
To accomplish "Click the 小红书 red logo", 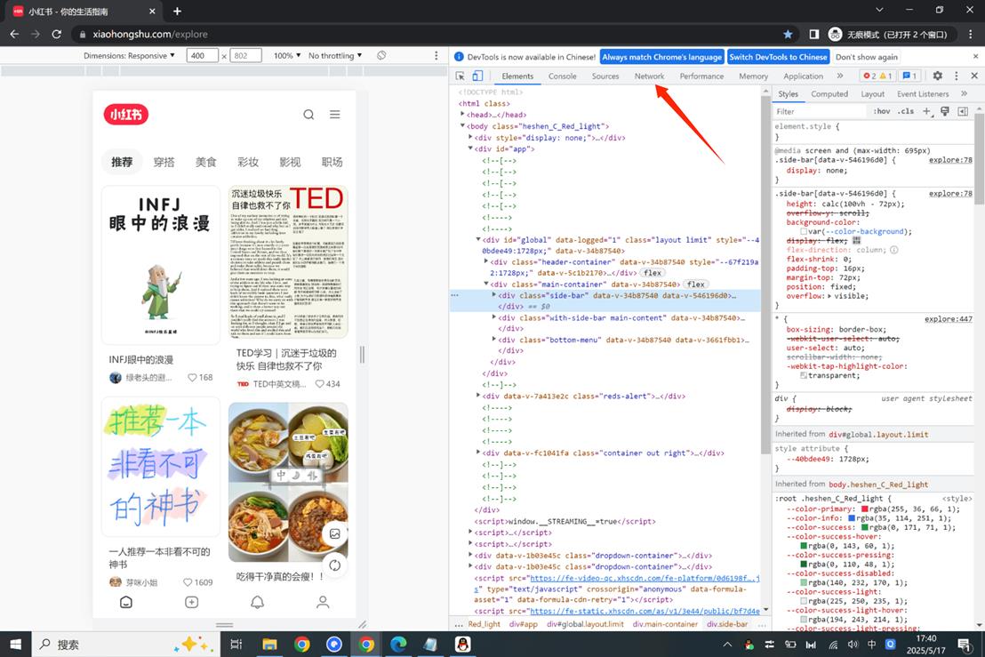I will 125,115.
